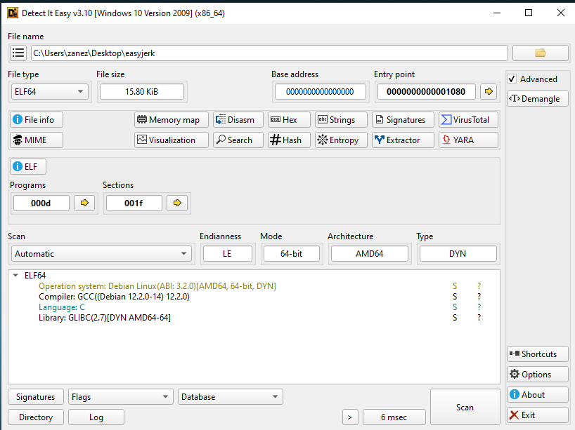Open the Scan mode Automatic dropdown
This screenshot has height=430, width=575.
pyautogui.click(x=101, y=254)
